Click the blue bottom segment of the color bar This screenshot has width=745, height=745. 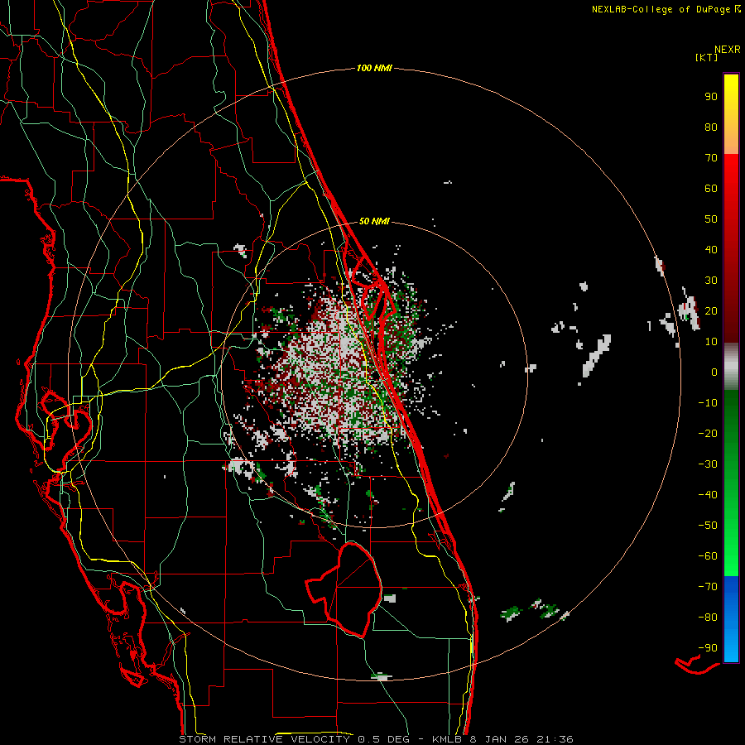coord(731,619)
